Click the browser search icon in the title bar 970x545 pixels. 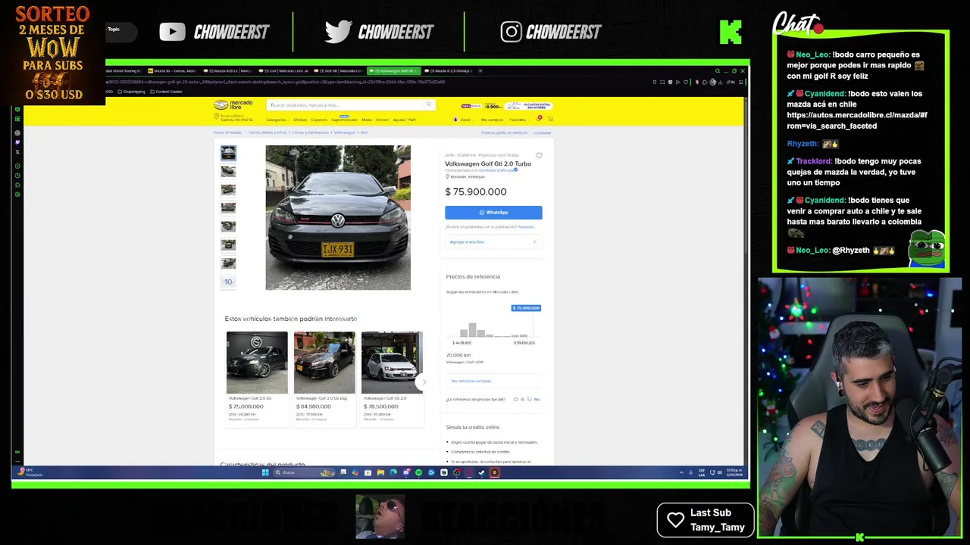(x=717, y=70)
